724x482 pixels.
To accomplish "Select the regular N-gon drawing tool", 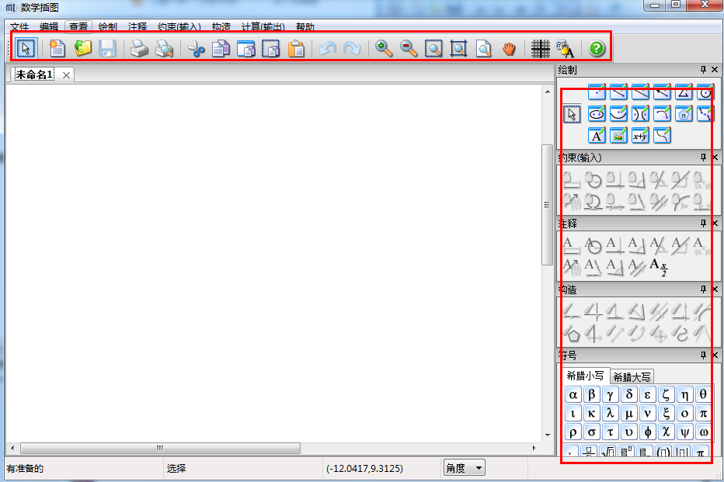I will tap(684, 113).
